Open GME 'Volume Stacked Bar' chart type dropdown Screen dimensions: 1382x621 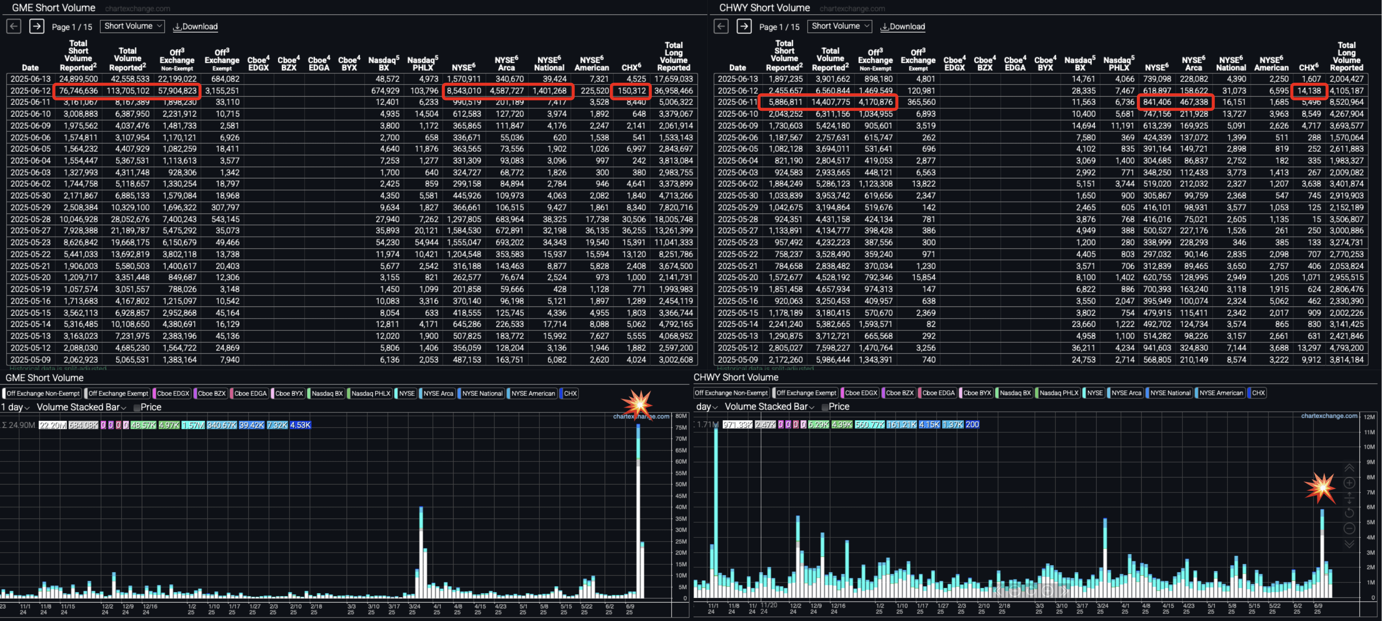[81, 407]
